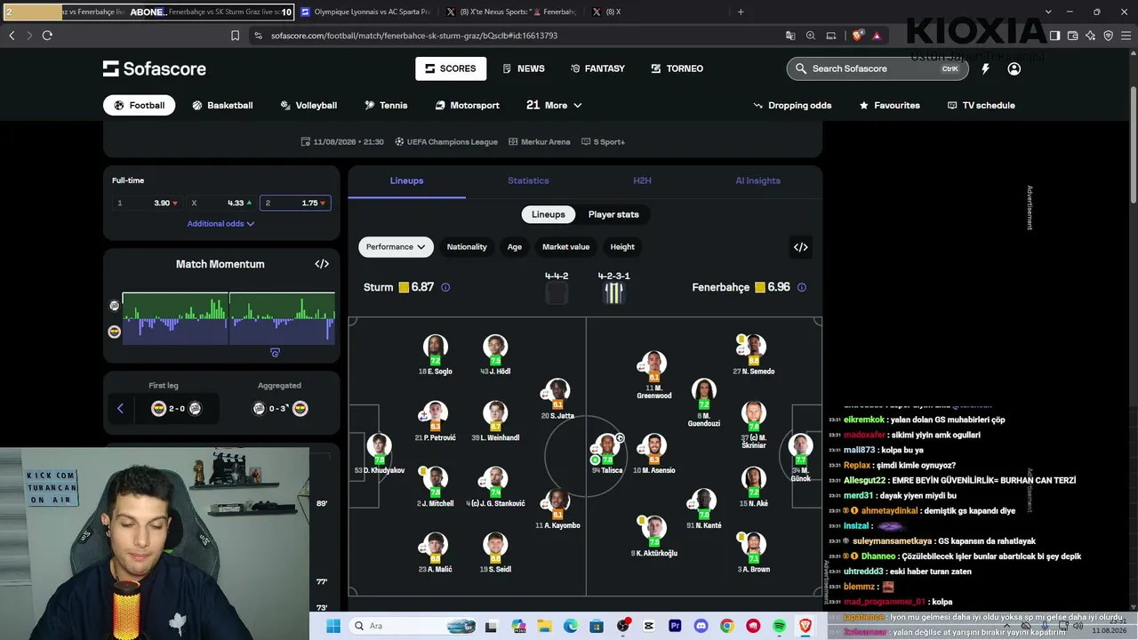Select the Football sport button
The height and width of the screenshot is (640, 1138).
pos(139,105)
